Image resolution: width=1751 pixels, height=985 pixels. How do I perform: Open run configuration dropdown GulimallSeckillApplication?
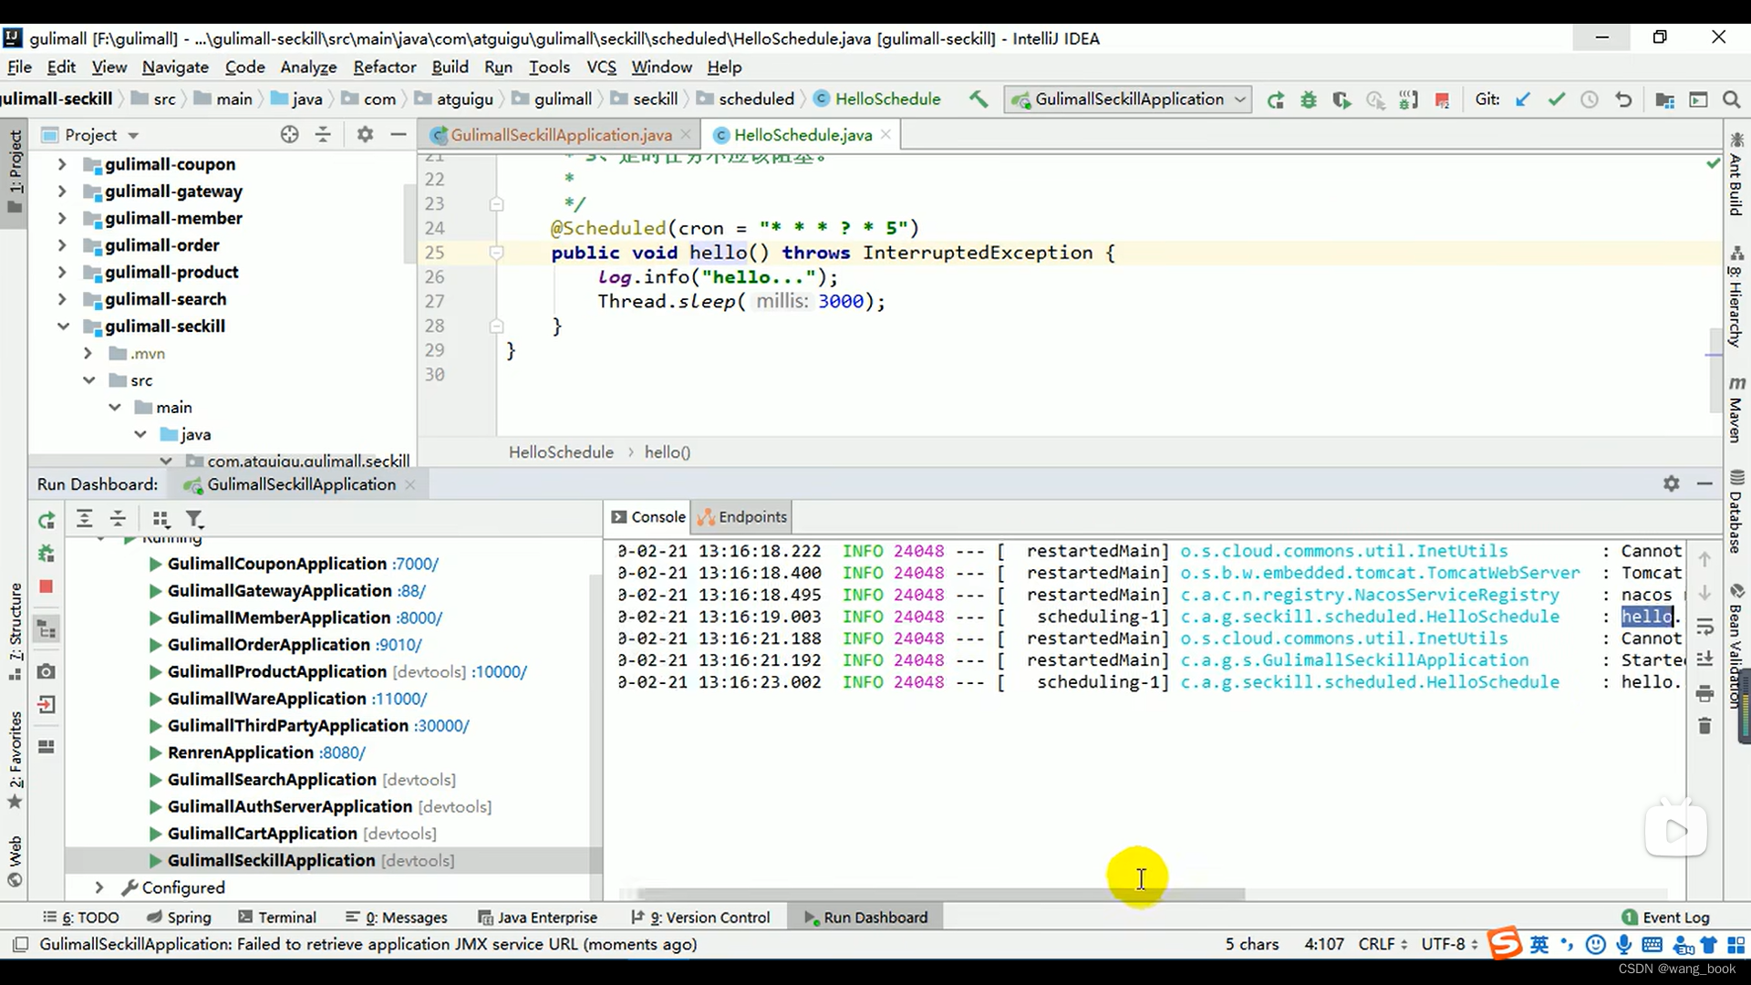tap(1128, 99)
